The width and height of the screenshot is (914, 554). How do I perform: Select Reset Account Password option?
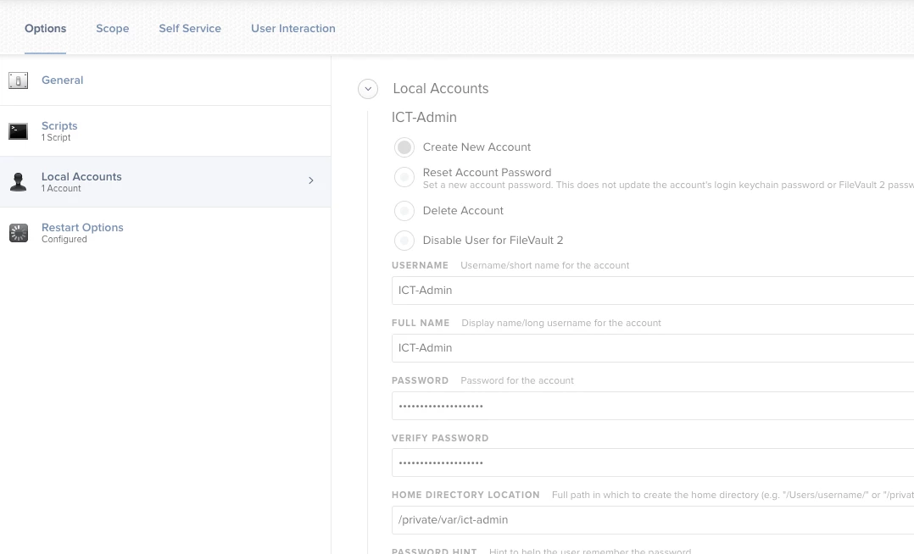coord(404,177)
